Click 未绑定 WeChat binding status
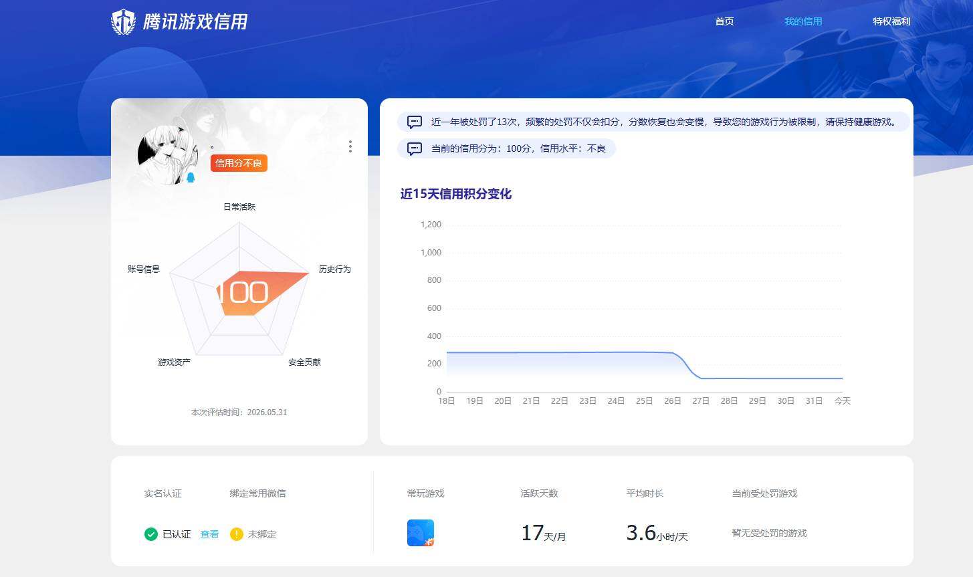 click(x=262, y=534)
